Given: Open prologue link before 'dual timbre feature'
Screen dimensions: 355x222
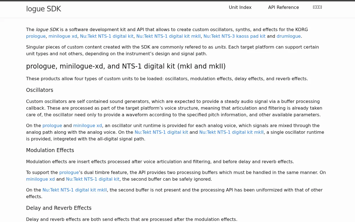Looking at the screenshot, I should point(69,173).
